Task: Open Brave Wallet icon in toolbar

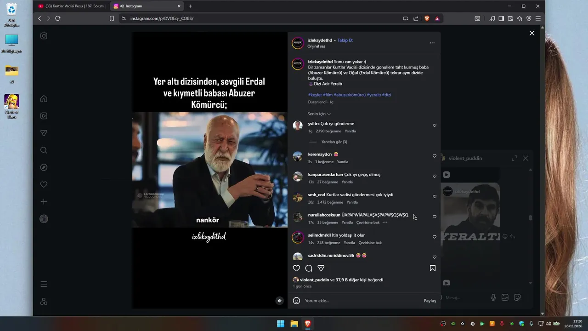Action: point(510,18)
